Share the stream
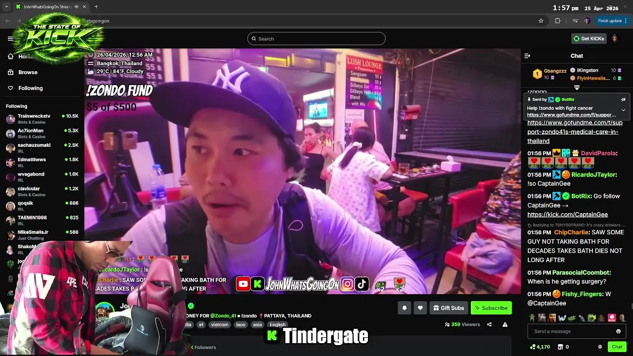Screen dimensions: 633x356 tap(489, 324)
